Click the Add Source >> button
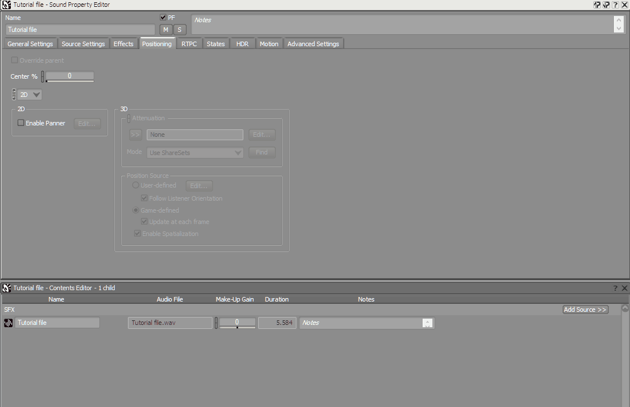 585,309
